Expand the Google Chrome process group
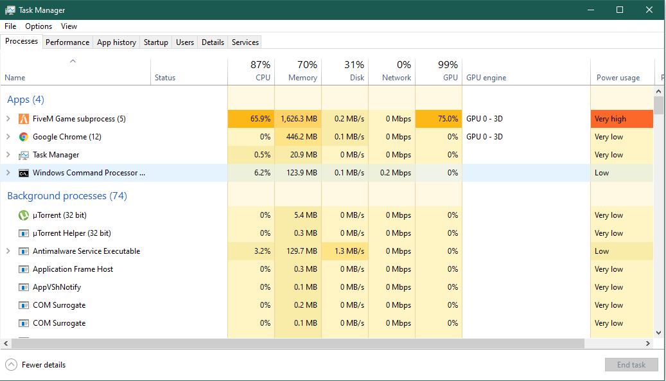Viewport: 666px width, 381px height. [x=8, y=137]
